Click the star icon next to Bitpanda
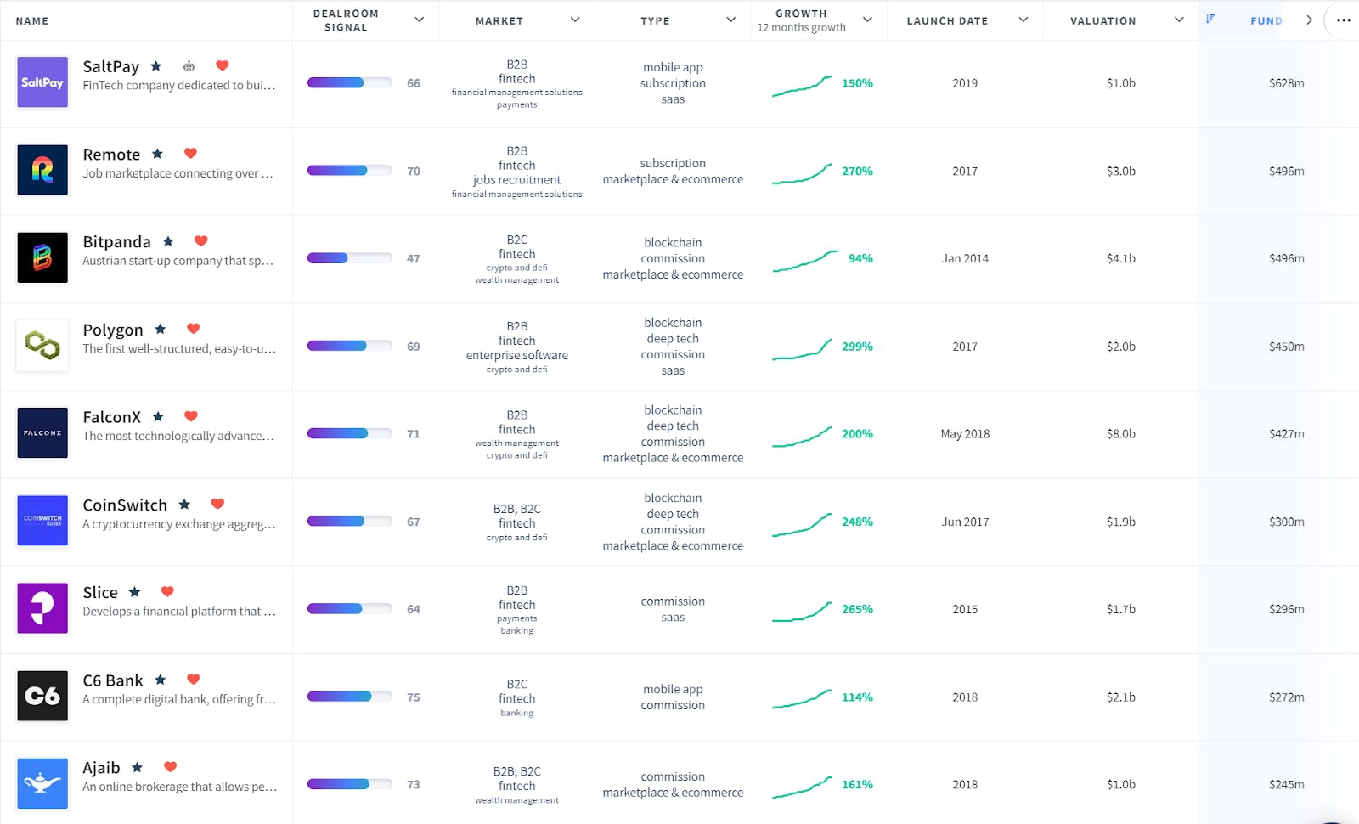The width and height of the screenshot is (1359, 824). pos(168,241)
